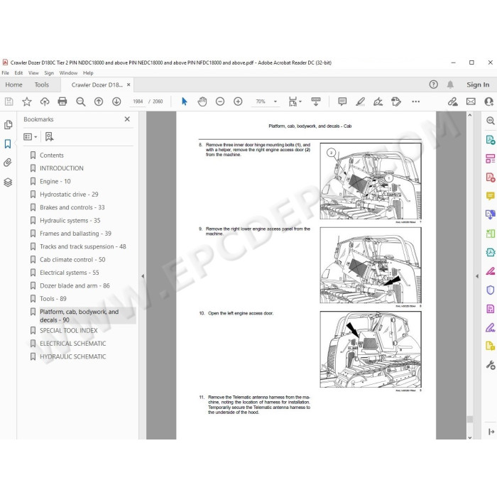Viewport: 497px width, 497px height.
Task: Click the scrolling mode toolbar icon
Action: pos(316,102)
